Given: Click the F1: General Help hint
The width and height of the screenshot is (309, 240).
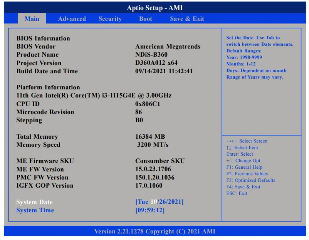Looking at the screenshot, I should pos(244,167).
